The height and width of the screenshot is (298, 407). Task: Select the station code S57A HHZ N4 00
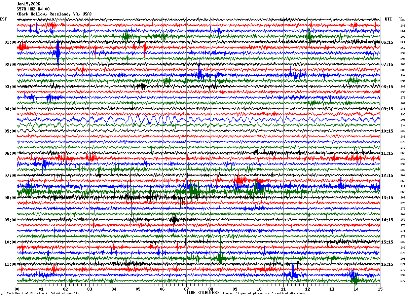pyautogui.click(x=33, y=9)
